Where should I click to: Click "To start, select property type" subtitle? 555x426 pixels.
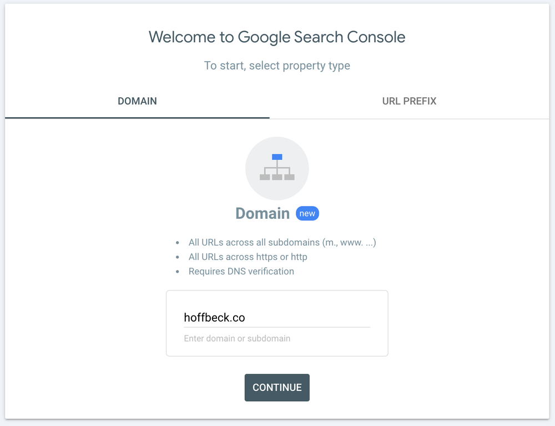[277, 66]
